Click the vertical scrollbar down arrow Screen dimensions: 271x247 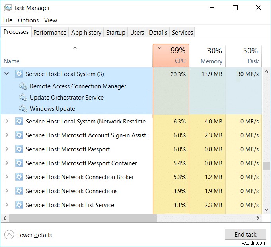(266, 210)
